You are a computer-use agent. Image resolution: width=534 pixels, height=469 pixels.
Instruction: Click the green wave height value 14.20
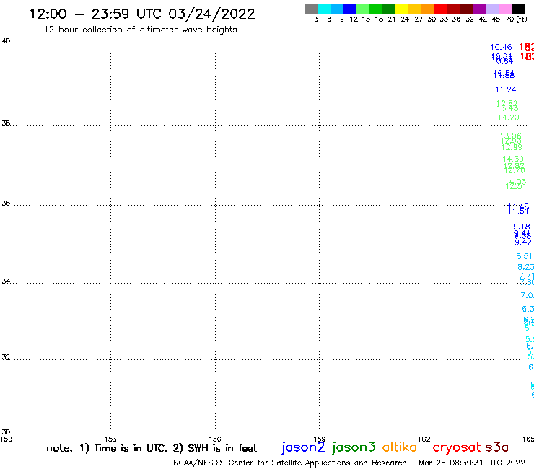tap(508, 118)
